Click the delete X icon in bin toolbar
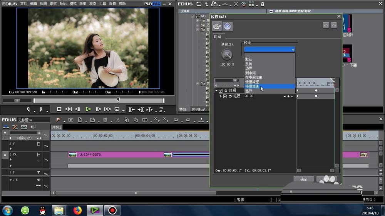The height and width of the screenshot is (216, 385). [x=236, y=4]
